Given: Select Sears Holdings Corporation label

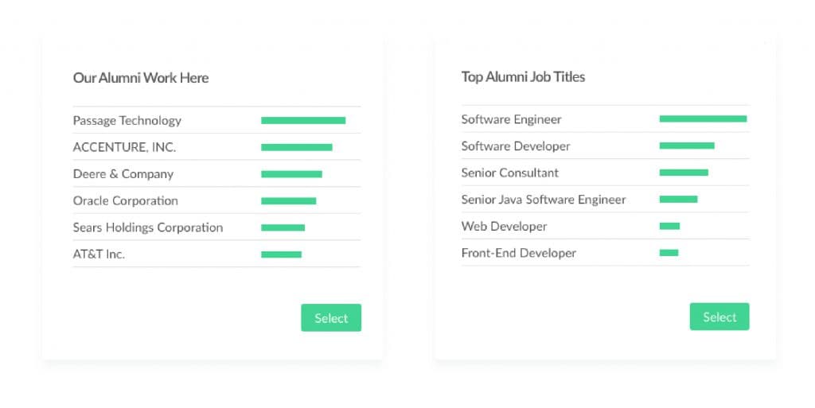Looking at the screenshot, I should (x=148, y=227).
